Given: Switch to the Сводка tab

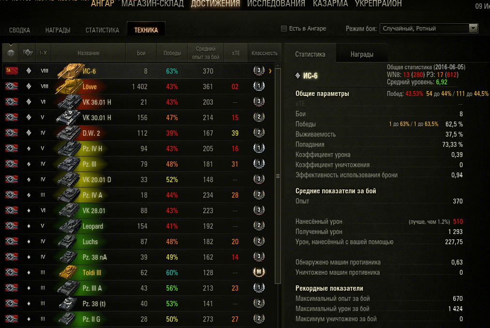Looking at the screenshot, I should 19,30.
